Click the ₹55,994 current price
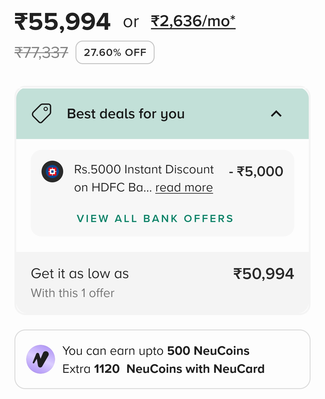Image resolution: width=325 pixels, height=399 pixels. pyautogui.click(x=63, y=22)
